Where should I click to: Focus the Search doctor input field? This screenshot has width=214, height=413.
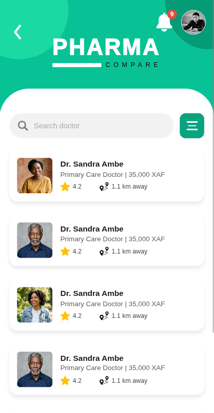(x=92, y=126)
